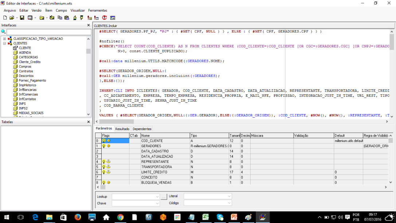The image size is (396, 223).
Task: Click the Save floppy disk icon
Action: 22,17
